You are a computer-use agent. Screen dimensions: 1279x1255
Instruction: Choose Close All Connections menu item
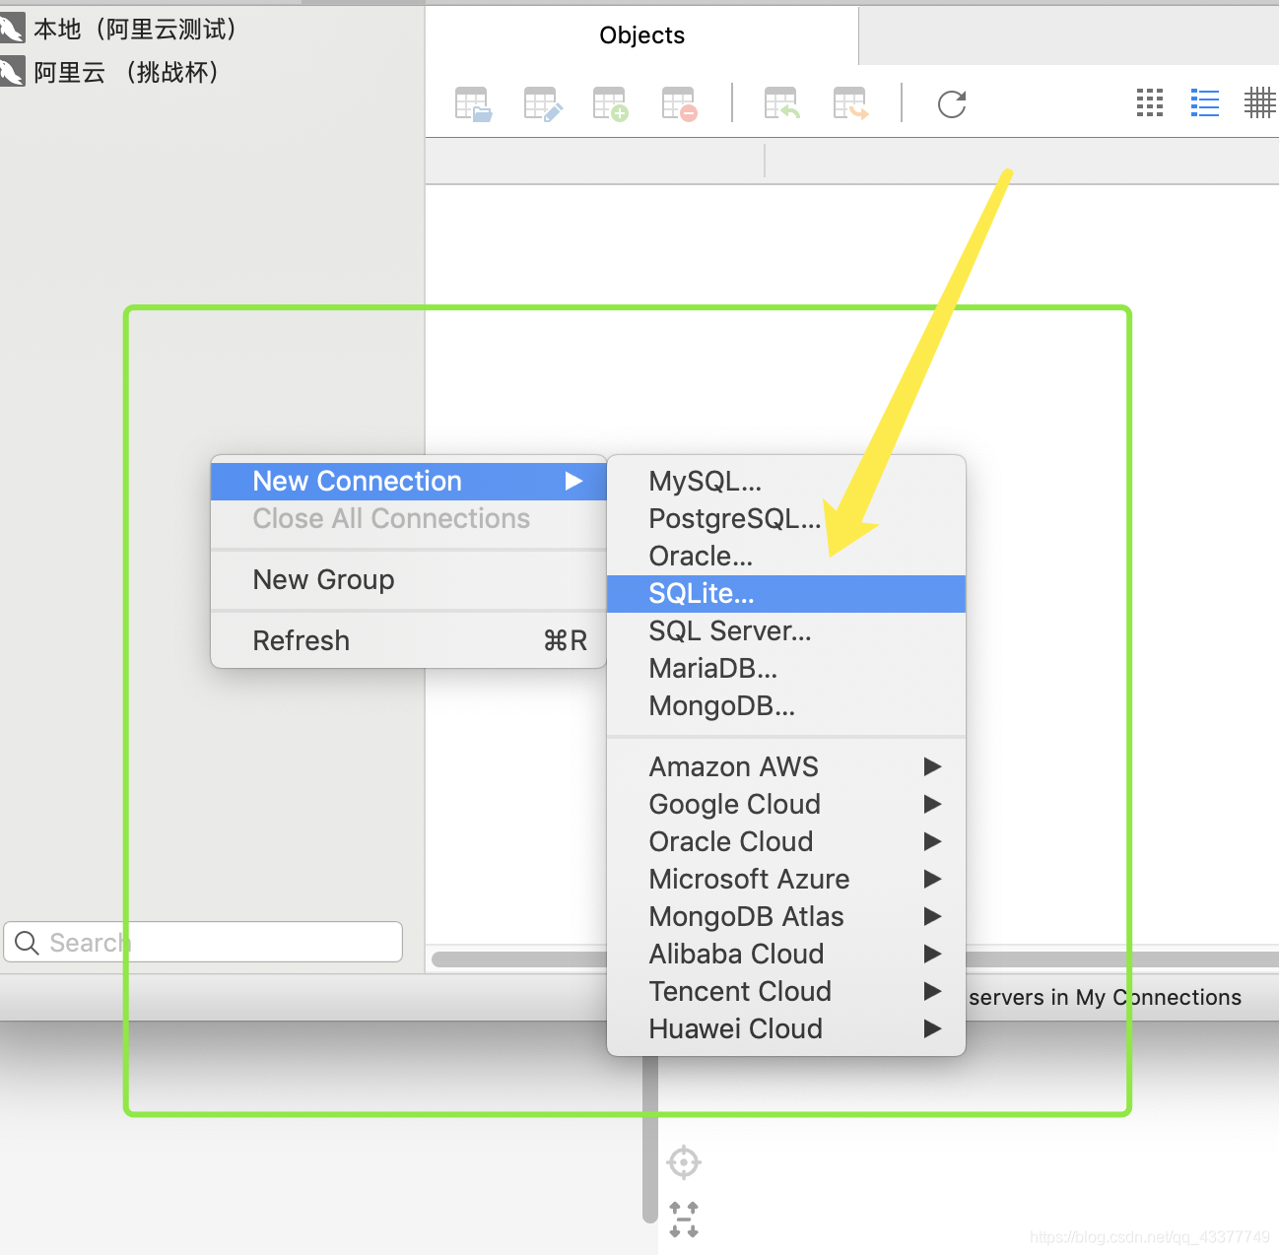coord(409,518)
